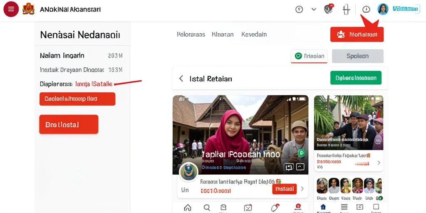Select the Nailam Iingarin row
The width and height of the screenshot is (426, 213).
coord(81,56)
